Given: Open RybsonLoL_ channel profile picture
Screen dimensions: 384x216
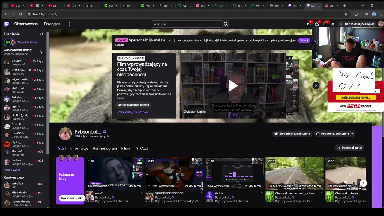Looking at the screenshot, I should (65, 133).
